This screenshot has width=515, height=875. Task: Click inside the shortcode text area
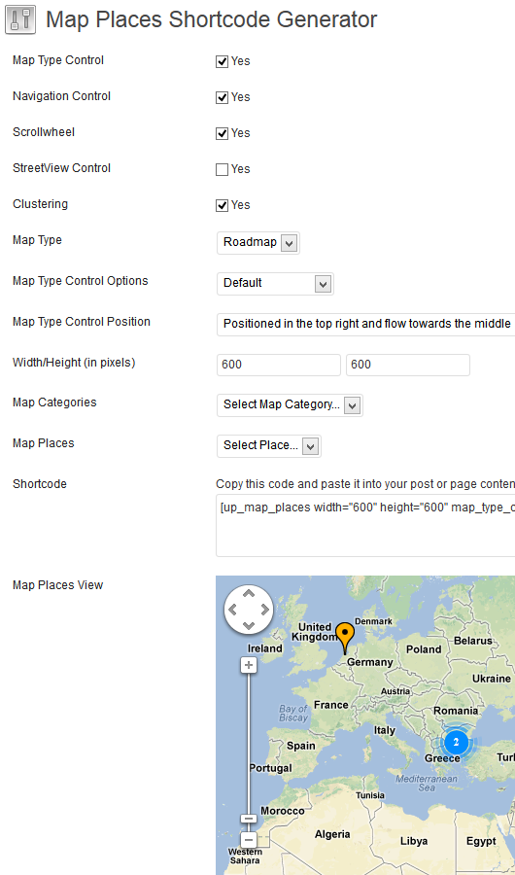[x=365, y=525]
